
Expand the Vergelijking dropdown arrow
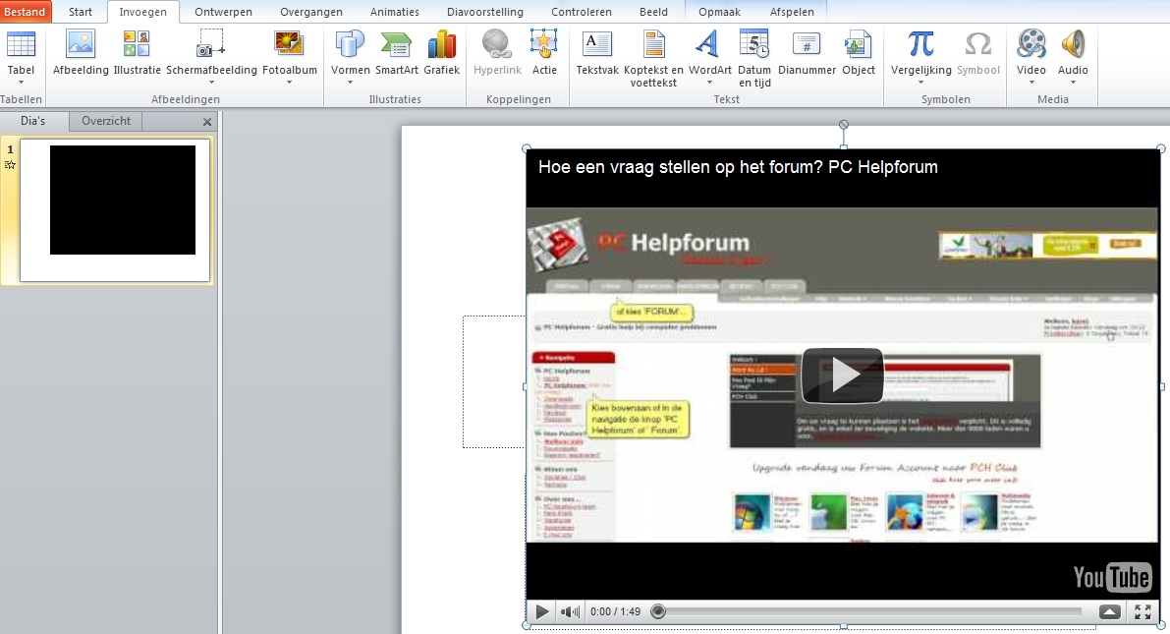[920, 83]
